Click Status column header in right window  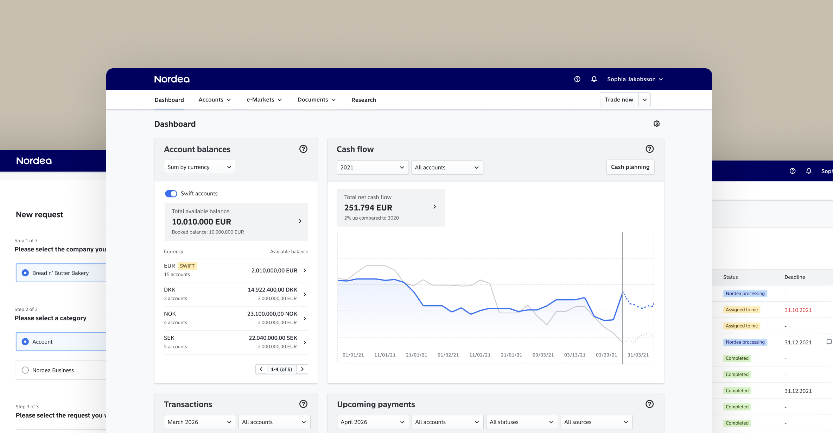(x=731, y=277)
